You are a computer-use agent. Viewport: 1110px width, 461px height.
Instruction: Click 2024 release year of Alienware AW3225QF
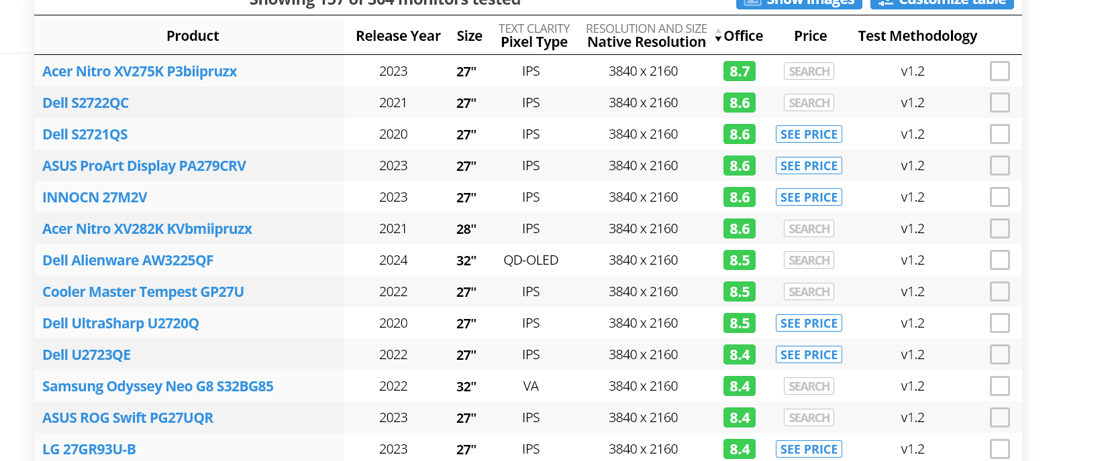pyautogui.click(x=393, y=260)
